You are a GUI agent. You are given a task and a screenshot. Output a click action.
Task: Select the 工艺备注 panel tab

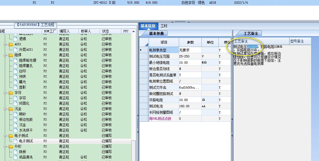250,34
